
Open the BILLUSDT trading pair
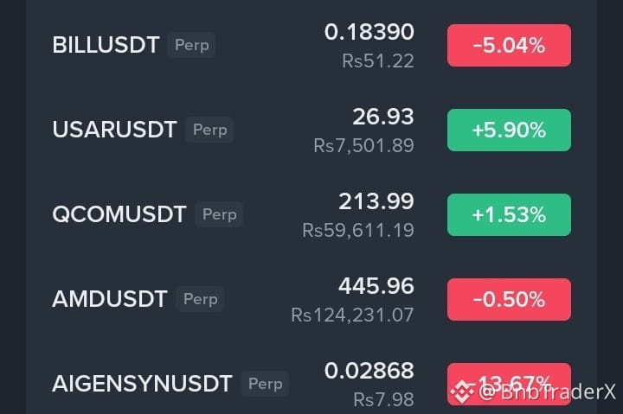[106, 45]
